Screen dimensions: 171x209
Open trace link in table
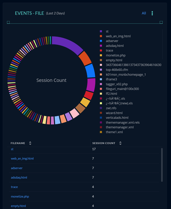tap(14, 187)
